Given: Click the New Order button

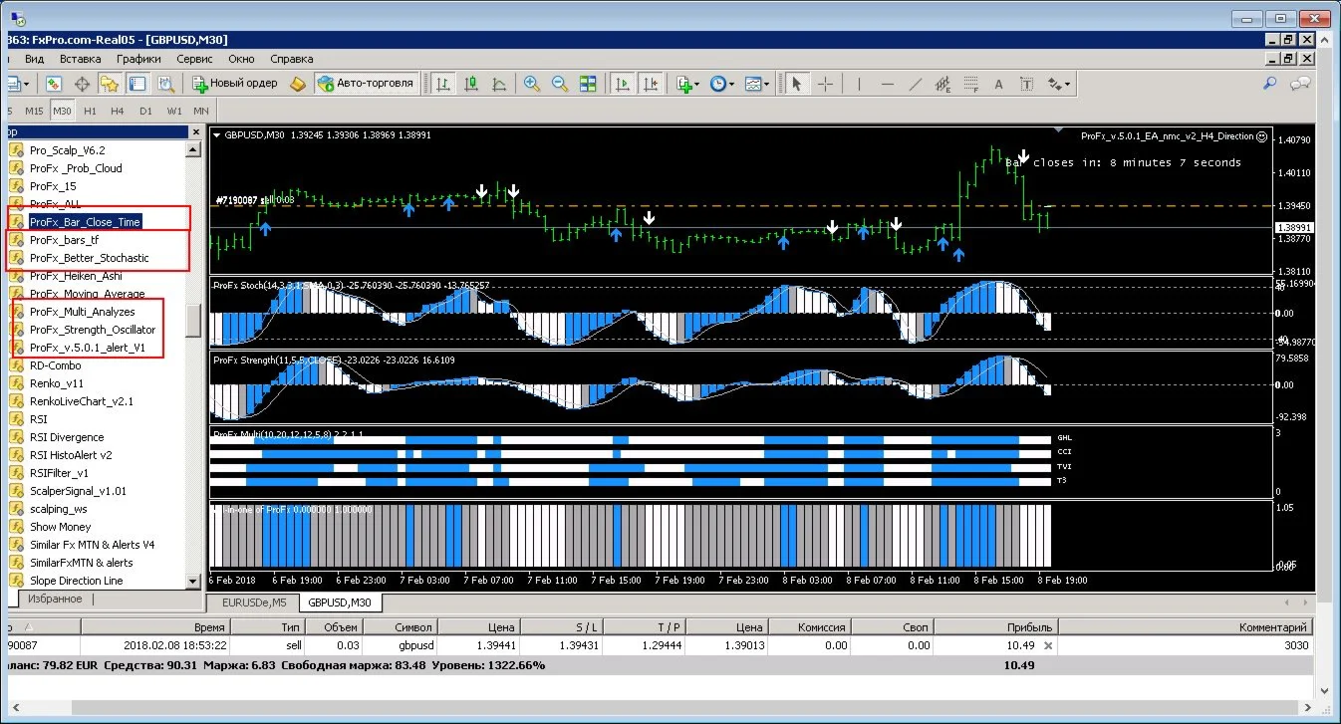Looking at the screenshot, I should pyautogui.click(x=235, y=84).
